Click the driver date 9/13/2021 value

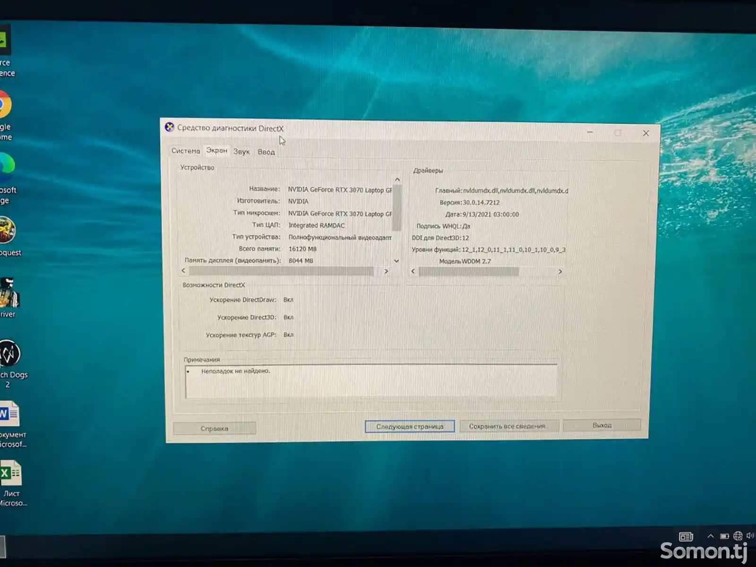click(490, 215)
